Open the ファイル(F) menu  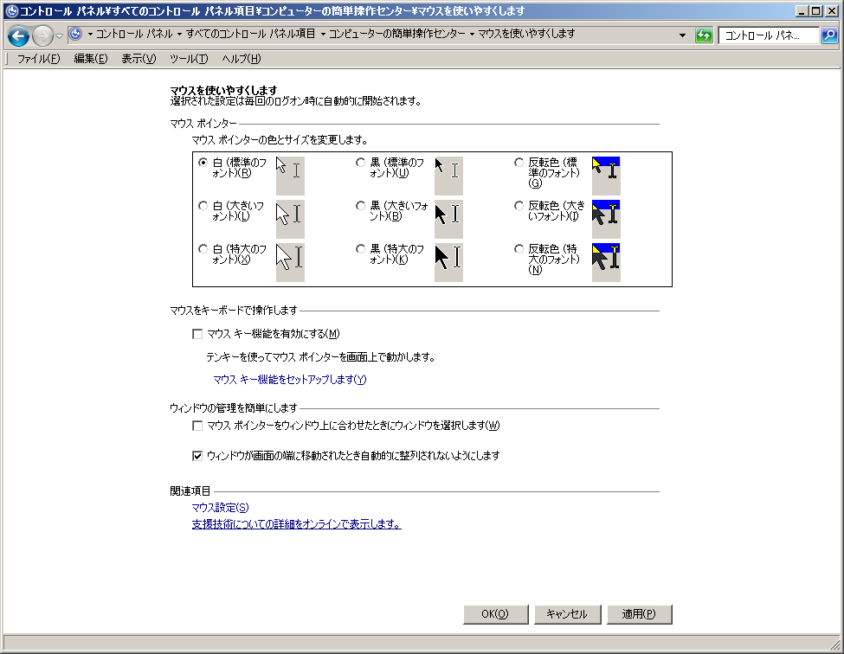[38, 59]
